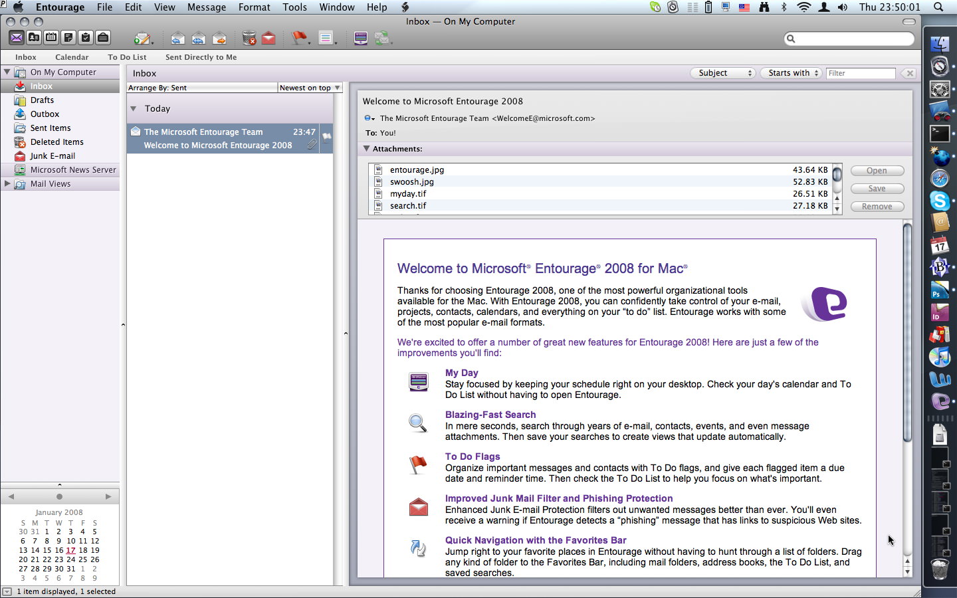
Task: Open the Newest on top sort dropdown
Action: pos(309,87)
